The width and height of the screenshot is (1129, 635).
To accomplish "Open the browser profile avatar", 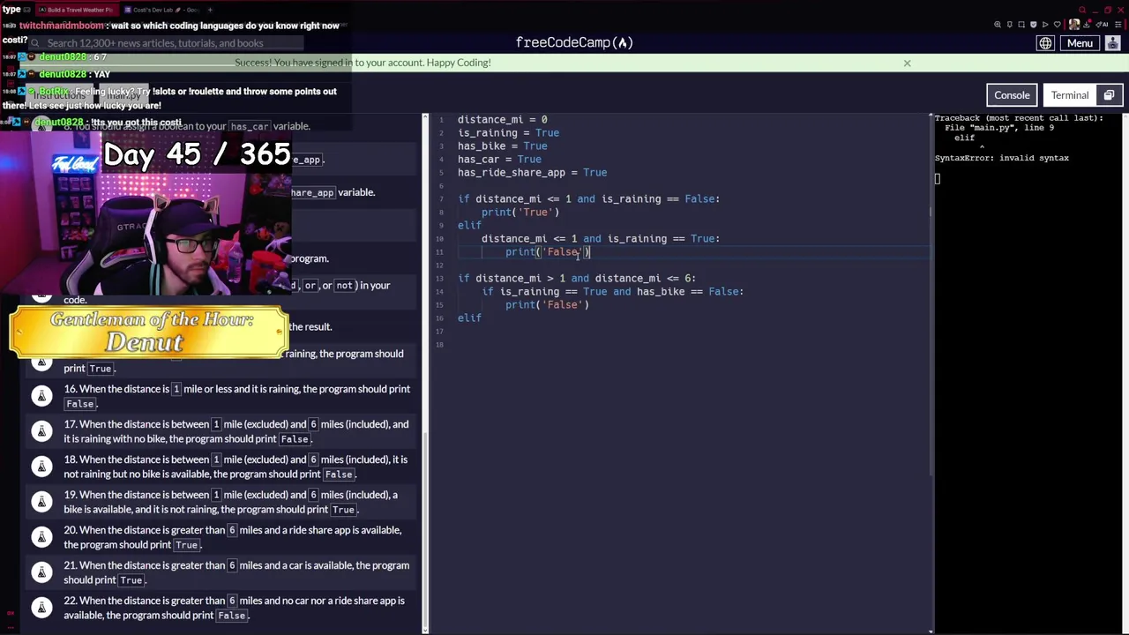I will [1074, 25].
